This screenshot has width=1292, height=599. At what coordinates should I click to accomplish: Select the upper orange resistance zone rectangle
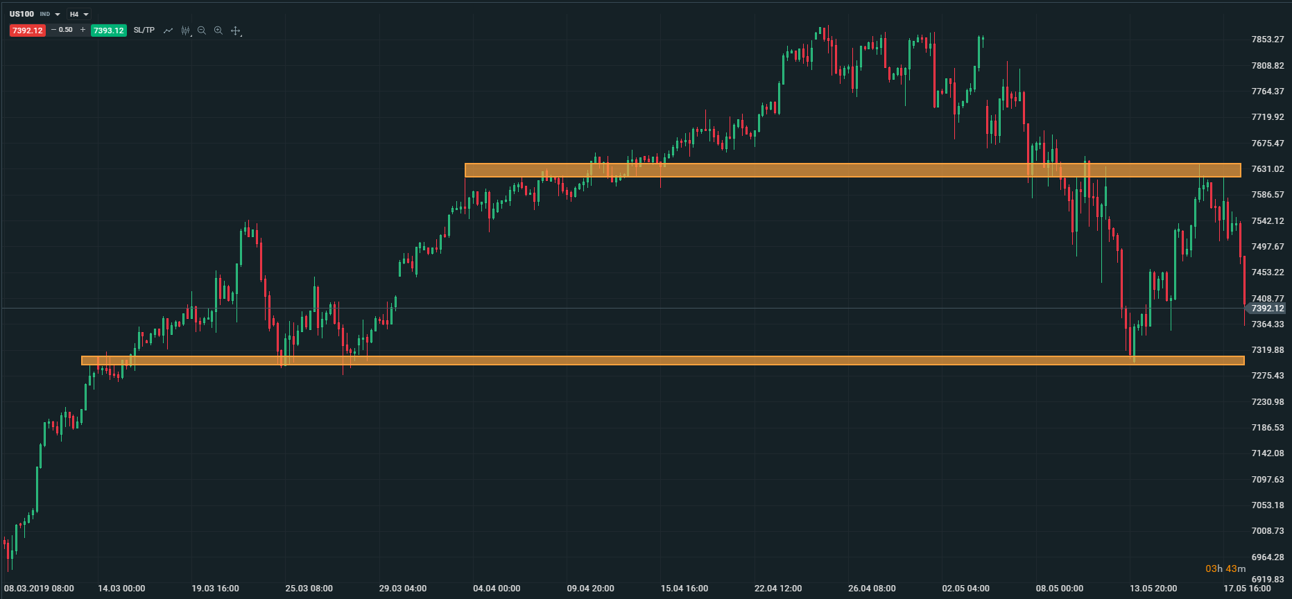tap(852, 170)
